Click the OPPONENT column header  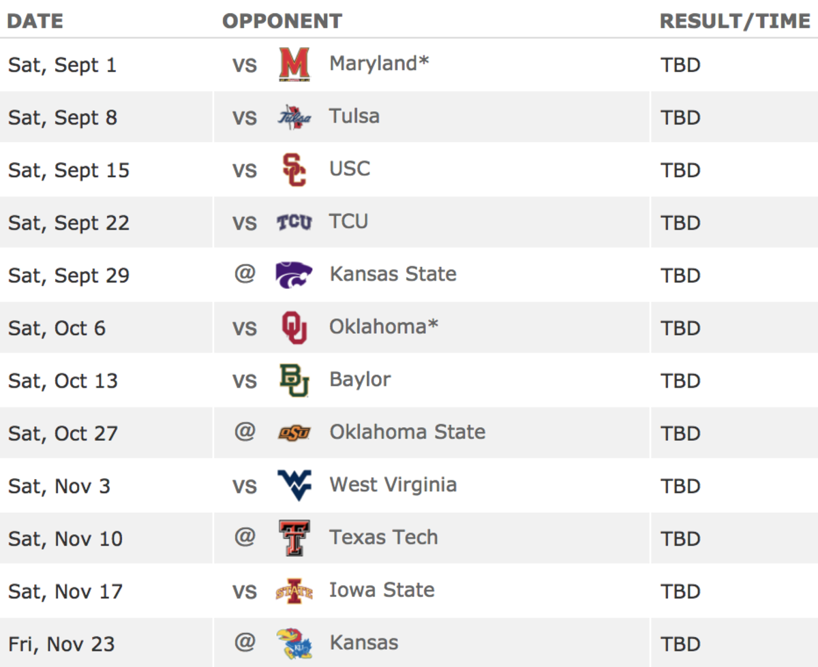(282, 21)
